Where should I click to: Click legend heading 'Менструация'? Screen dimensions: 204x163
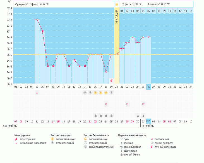point(22,135)
